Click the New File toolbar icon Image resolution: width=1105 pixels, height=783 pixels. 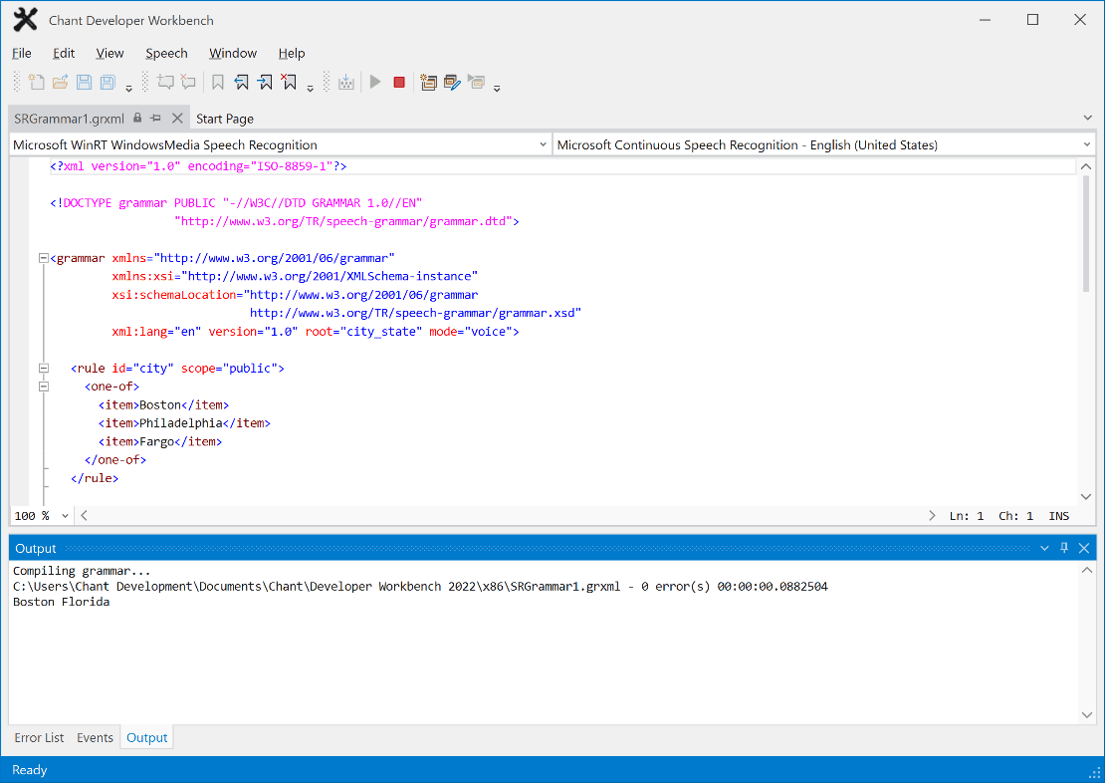coord(36,82)
